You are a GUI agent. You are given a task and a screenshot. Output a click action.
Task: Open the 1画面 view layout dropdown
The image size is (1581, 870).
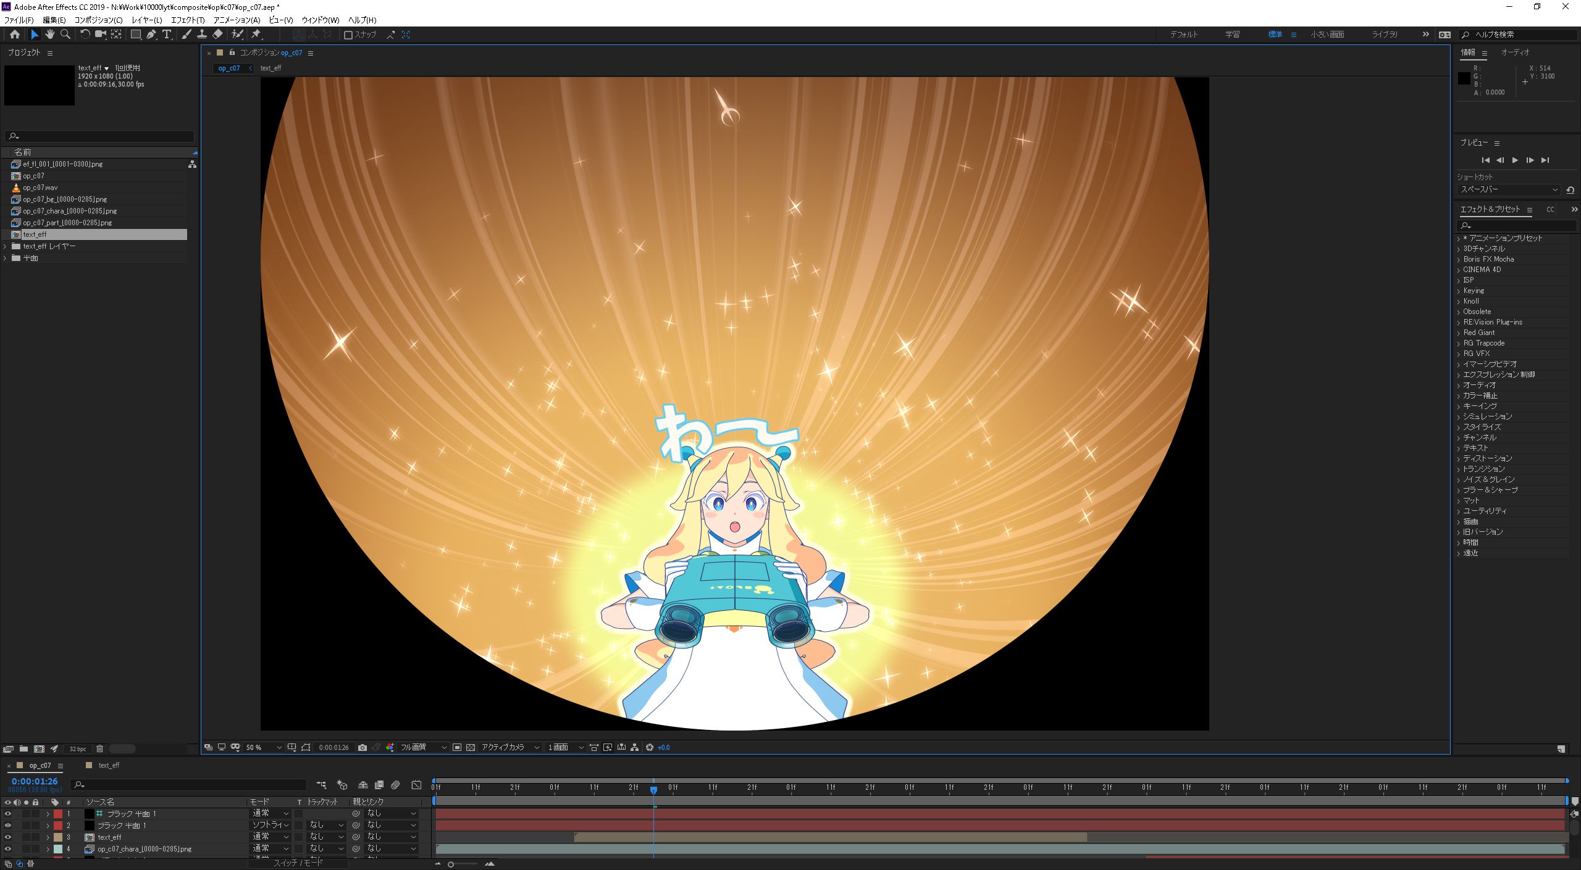pos(565,747)
